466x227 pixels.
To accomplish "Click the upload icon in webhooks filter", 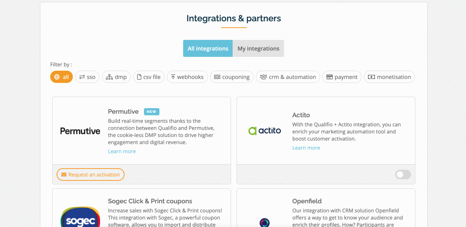I will (173, 77).
